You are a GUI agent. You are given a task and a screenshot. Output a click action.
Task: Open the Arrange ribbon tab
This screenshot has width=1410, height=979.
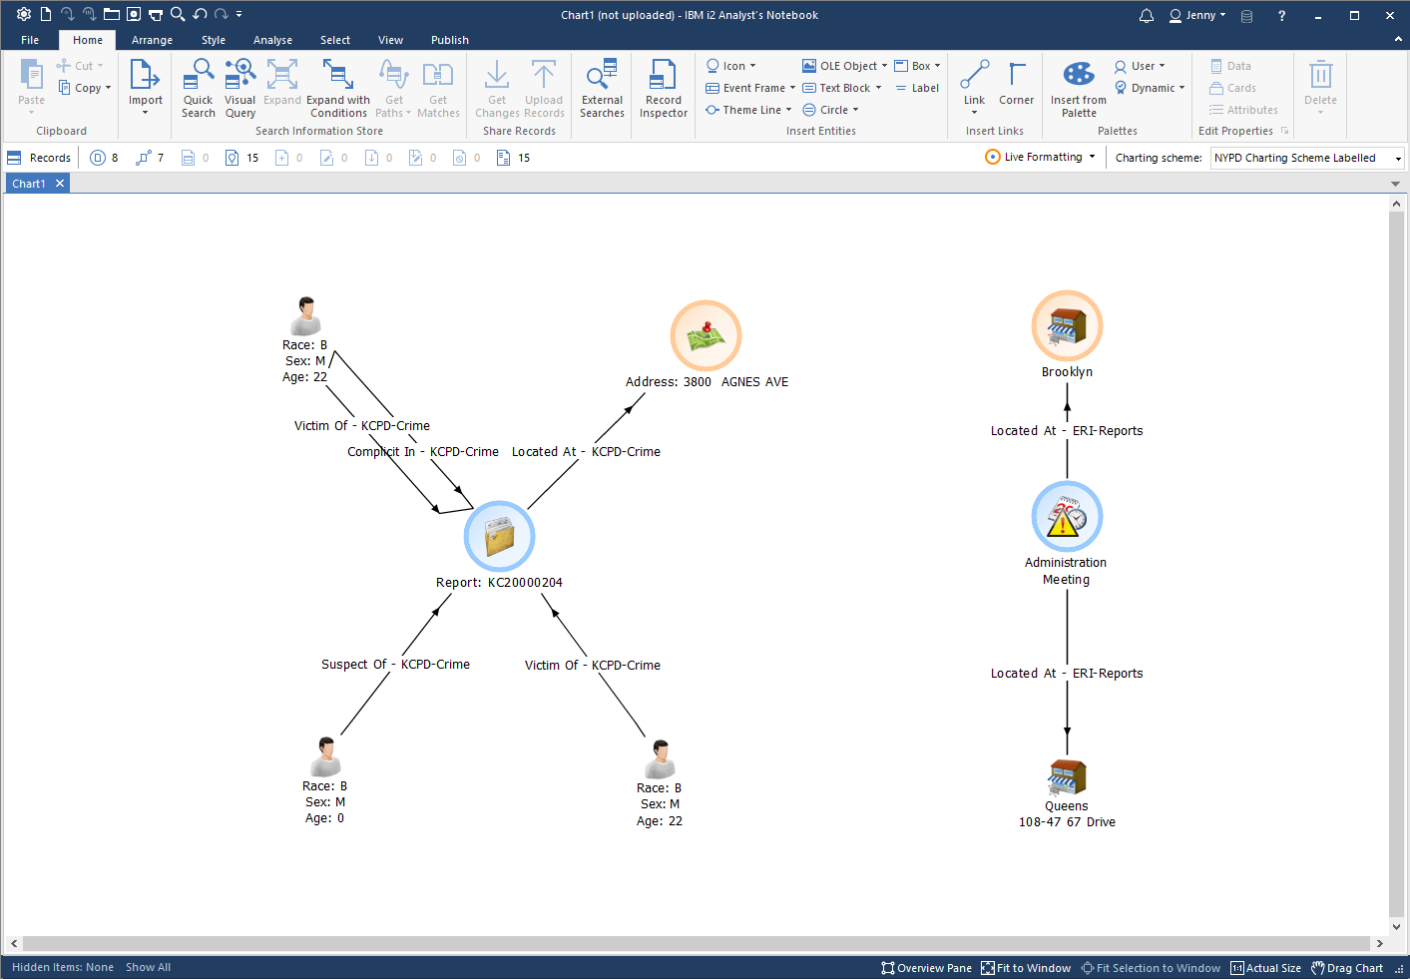click(152, 40)
